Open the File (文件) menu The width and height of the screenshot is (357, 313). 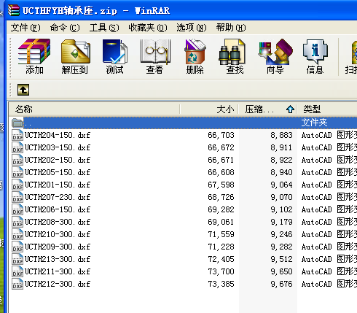point(25,28)
